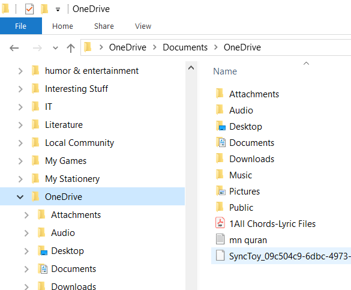This screenshot has height=290, width=351.
Task: Switch to the Home ribbon tab
Action: 62,26
